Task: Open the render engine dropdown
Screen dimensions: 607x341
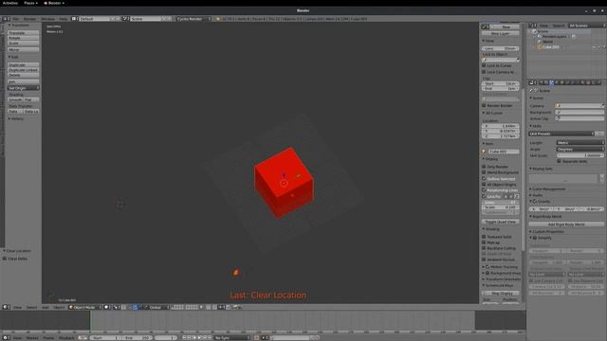Action: (x=194, y=19)
